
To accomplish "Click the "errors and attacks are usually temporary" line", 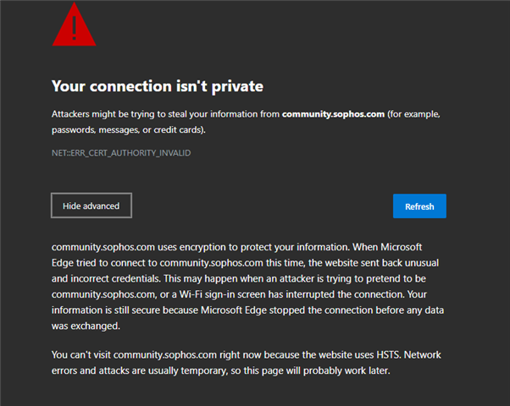I will (x=220, y=370).
